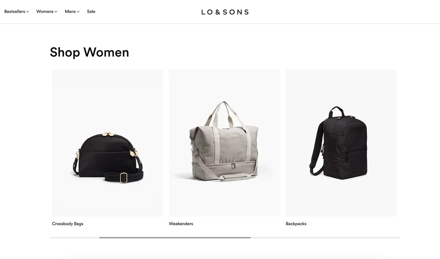Open the black backpack image
The image size is (440, 259).
tap(341, 143)
